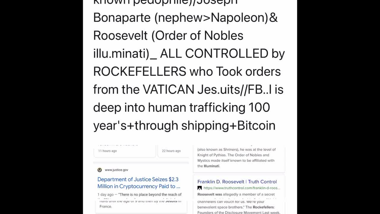This screenshot has height=214, width=380.
Task: Click the word ROCKEFELLERS in large text
Action: tap(140, 72)
